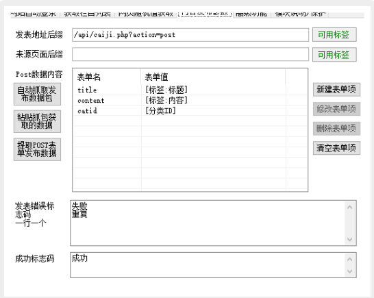Open 可用标签 next to 来源页面后缀

pos(334,55)
